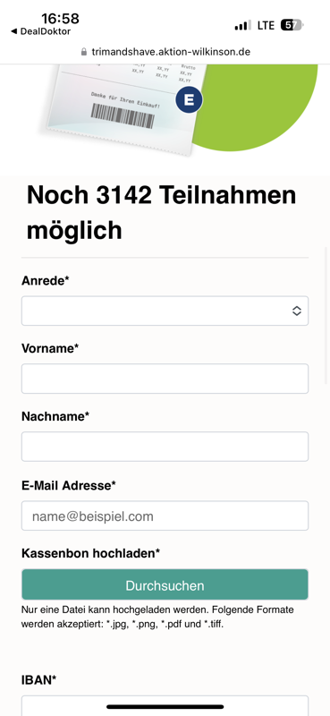Image resolution: width=330 pixels, height=716 pixels.
Task: Tap the up-down chevrons in Anrede field
Action: [x=297, y=311]
